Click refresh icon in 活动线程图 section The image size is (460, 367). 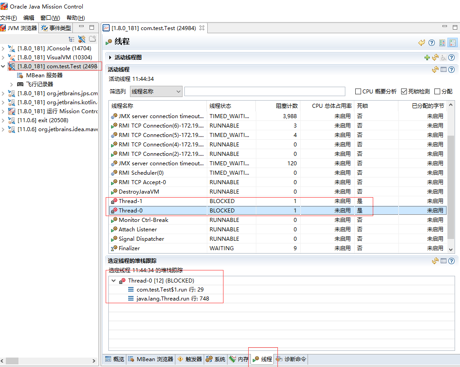point(435,57)
